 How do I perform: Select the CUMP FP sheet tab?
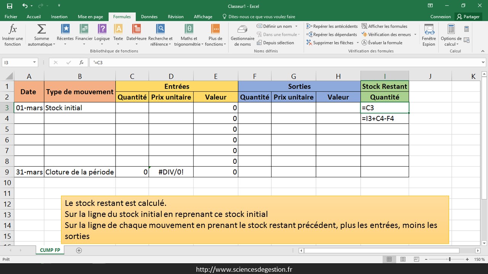click(50, 250)
